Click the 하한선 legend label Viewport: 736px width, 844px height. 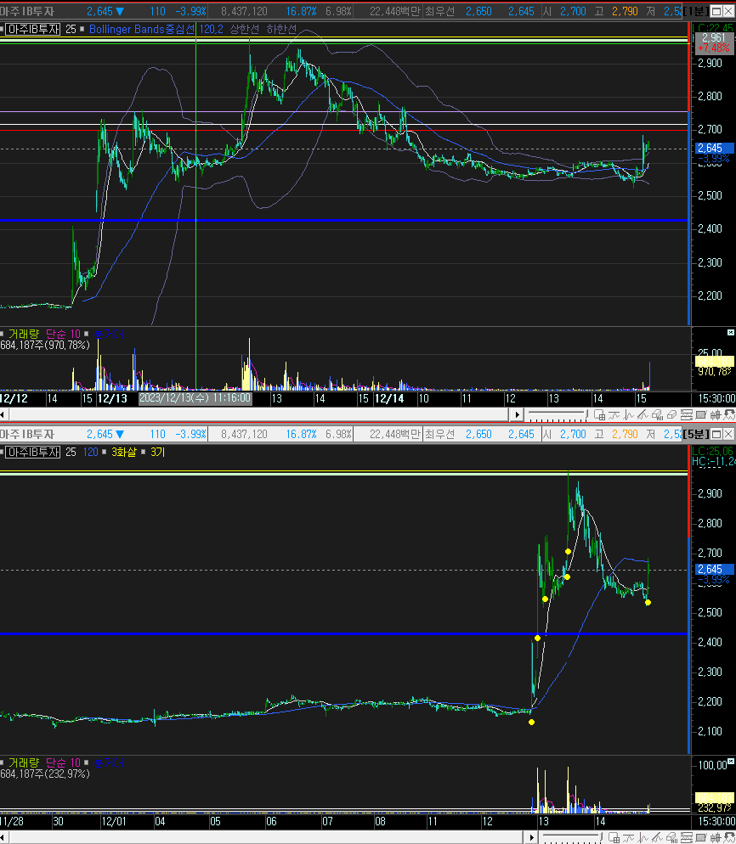click(x=281, y=29)
